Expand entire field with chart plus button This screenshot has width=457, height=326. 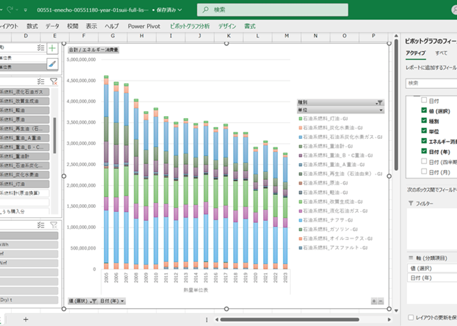374,301
